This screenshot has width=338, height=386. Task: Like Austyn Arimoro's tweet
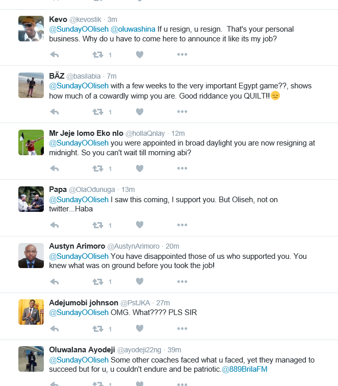coord(140,281)
